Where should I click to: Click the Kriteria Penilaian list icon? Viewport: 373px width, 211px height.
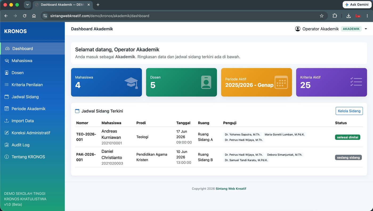click(x=7, y=85)
